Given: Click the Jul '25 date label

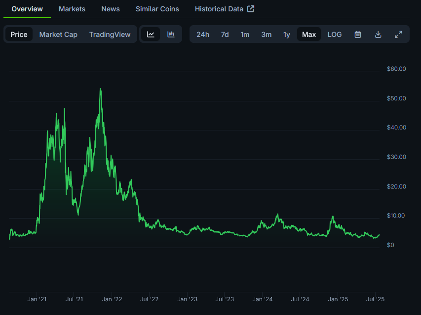Looking at the screenshot, I should point(376,299).
